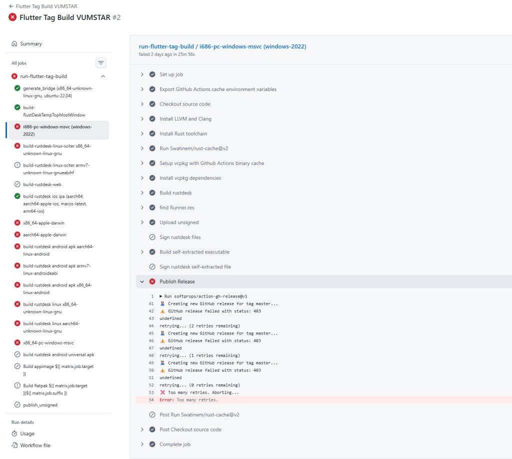Expand the Run softprops/action-gh-release@v1 log group
The height and width of the screenshot is (459, 512).
tap(161, 296)
